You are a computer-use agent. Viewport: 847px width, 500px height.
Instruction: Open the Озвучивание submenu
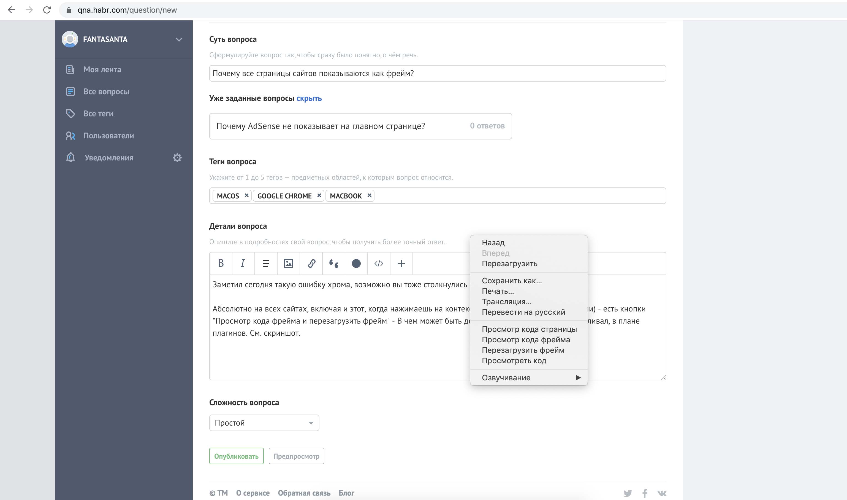(529, 378)
